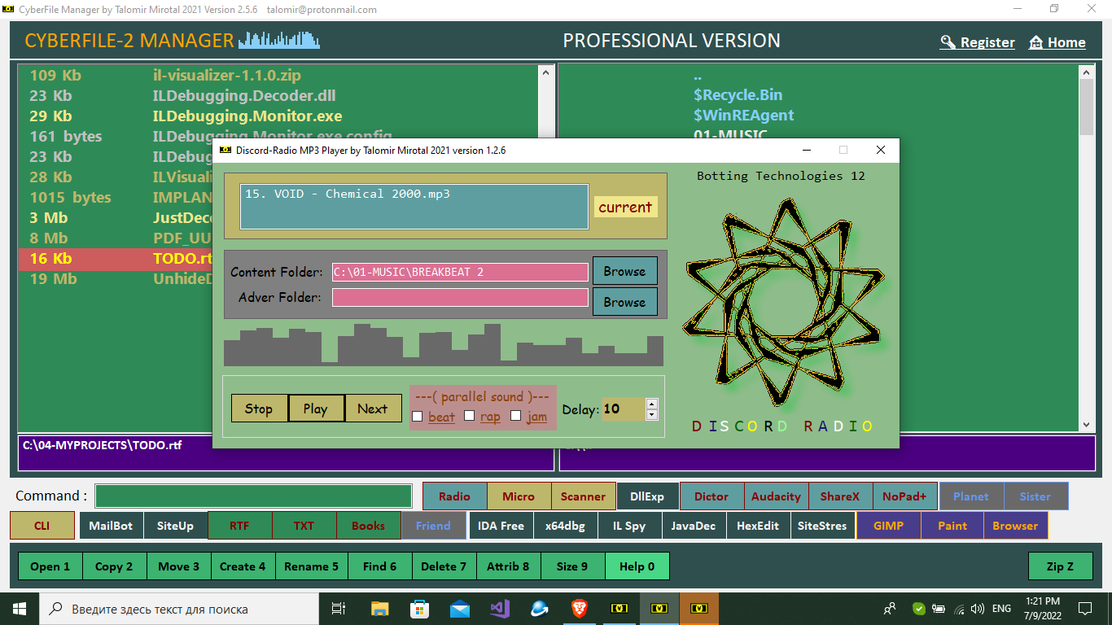Open Microsoft Store taskbar icon
The height and width of the screenshot is (625, 1112).
click(x=419, y=608)
